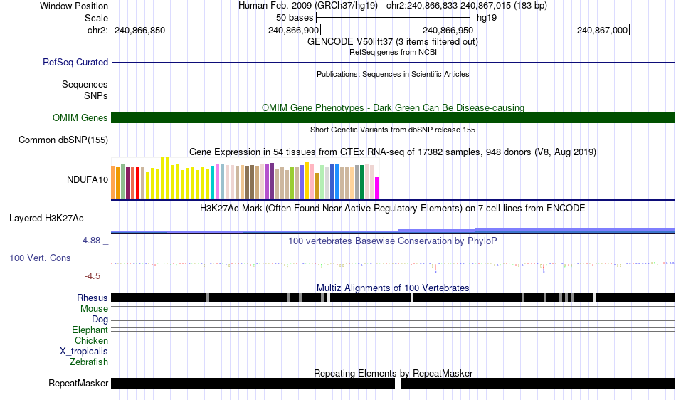Click the Repeating Elements by RepeatMasker title
Image resolution: width=676 pixels, height=400 pixels.
coord(393,373)
